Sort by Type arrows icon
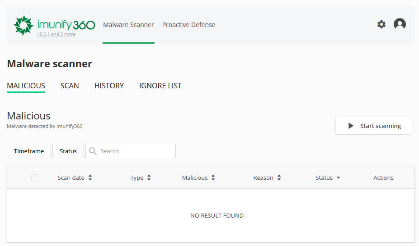The image size is (419, 246). (x=149, y=178)
